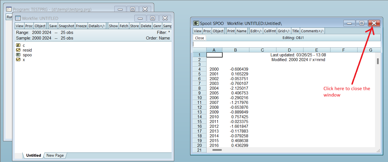Select the Untitled workfile page tab
The height and width of the screenshot is (162, 388).
[x=33, y=155]
